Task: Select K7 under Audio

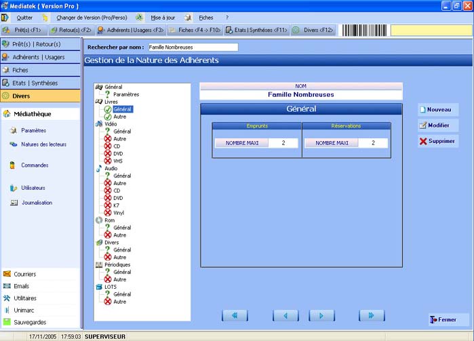Action: click(116, 205)
